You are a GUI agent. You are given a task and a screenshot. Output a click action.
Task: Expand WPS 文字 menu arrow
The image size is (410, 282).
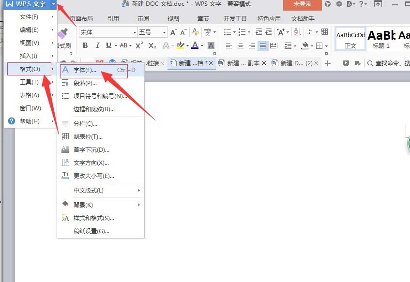[x=53, y=4]
